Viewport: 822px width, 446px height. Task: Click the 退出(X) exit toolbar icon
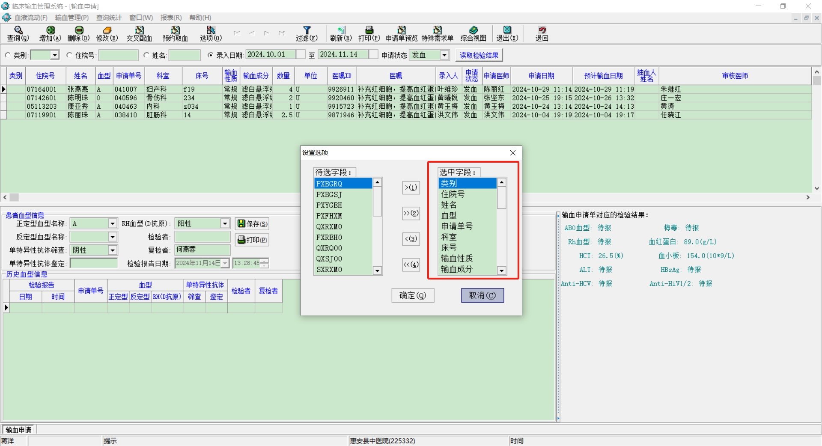click(507, 33)
